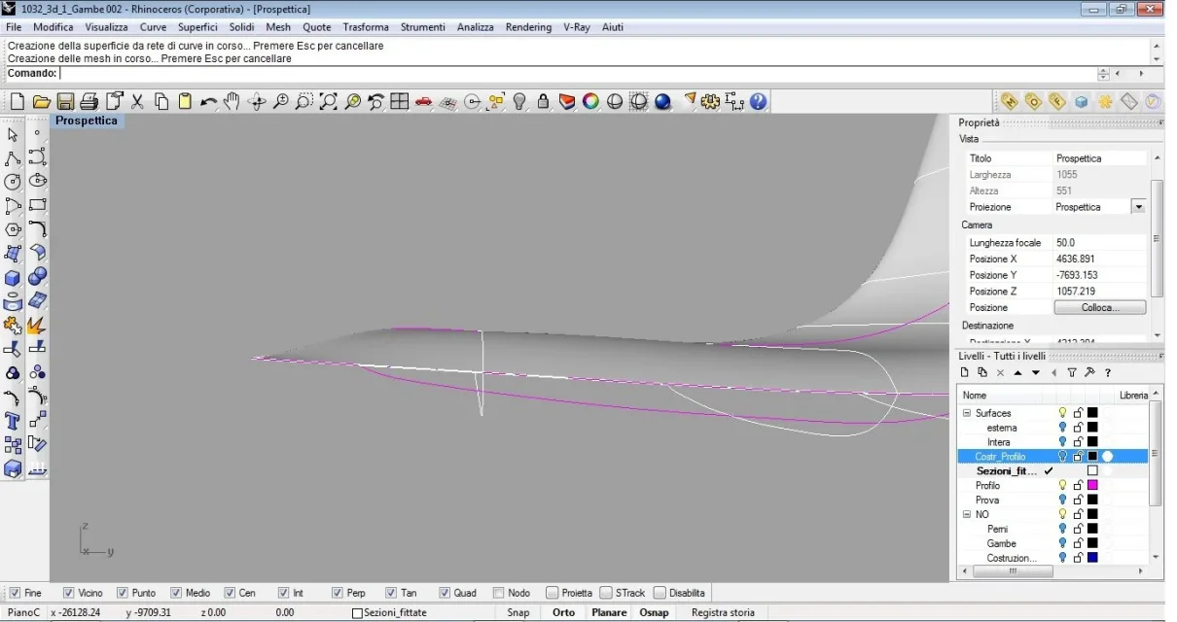1177x622 pixels.
Task: Open help with the blue question mark icon
Action: (758, 101)
